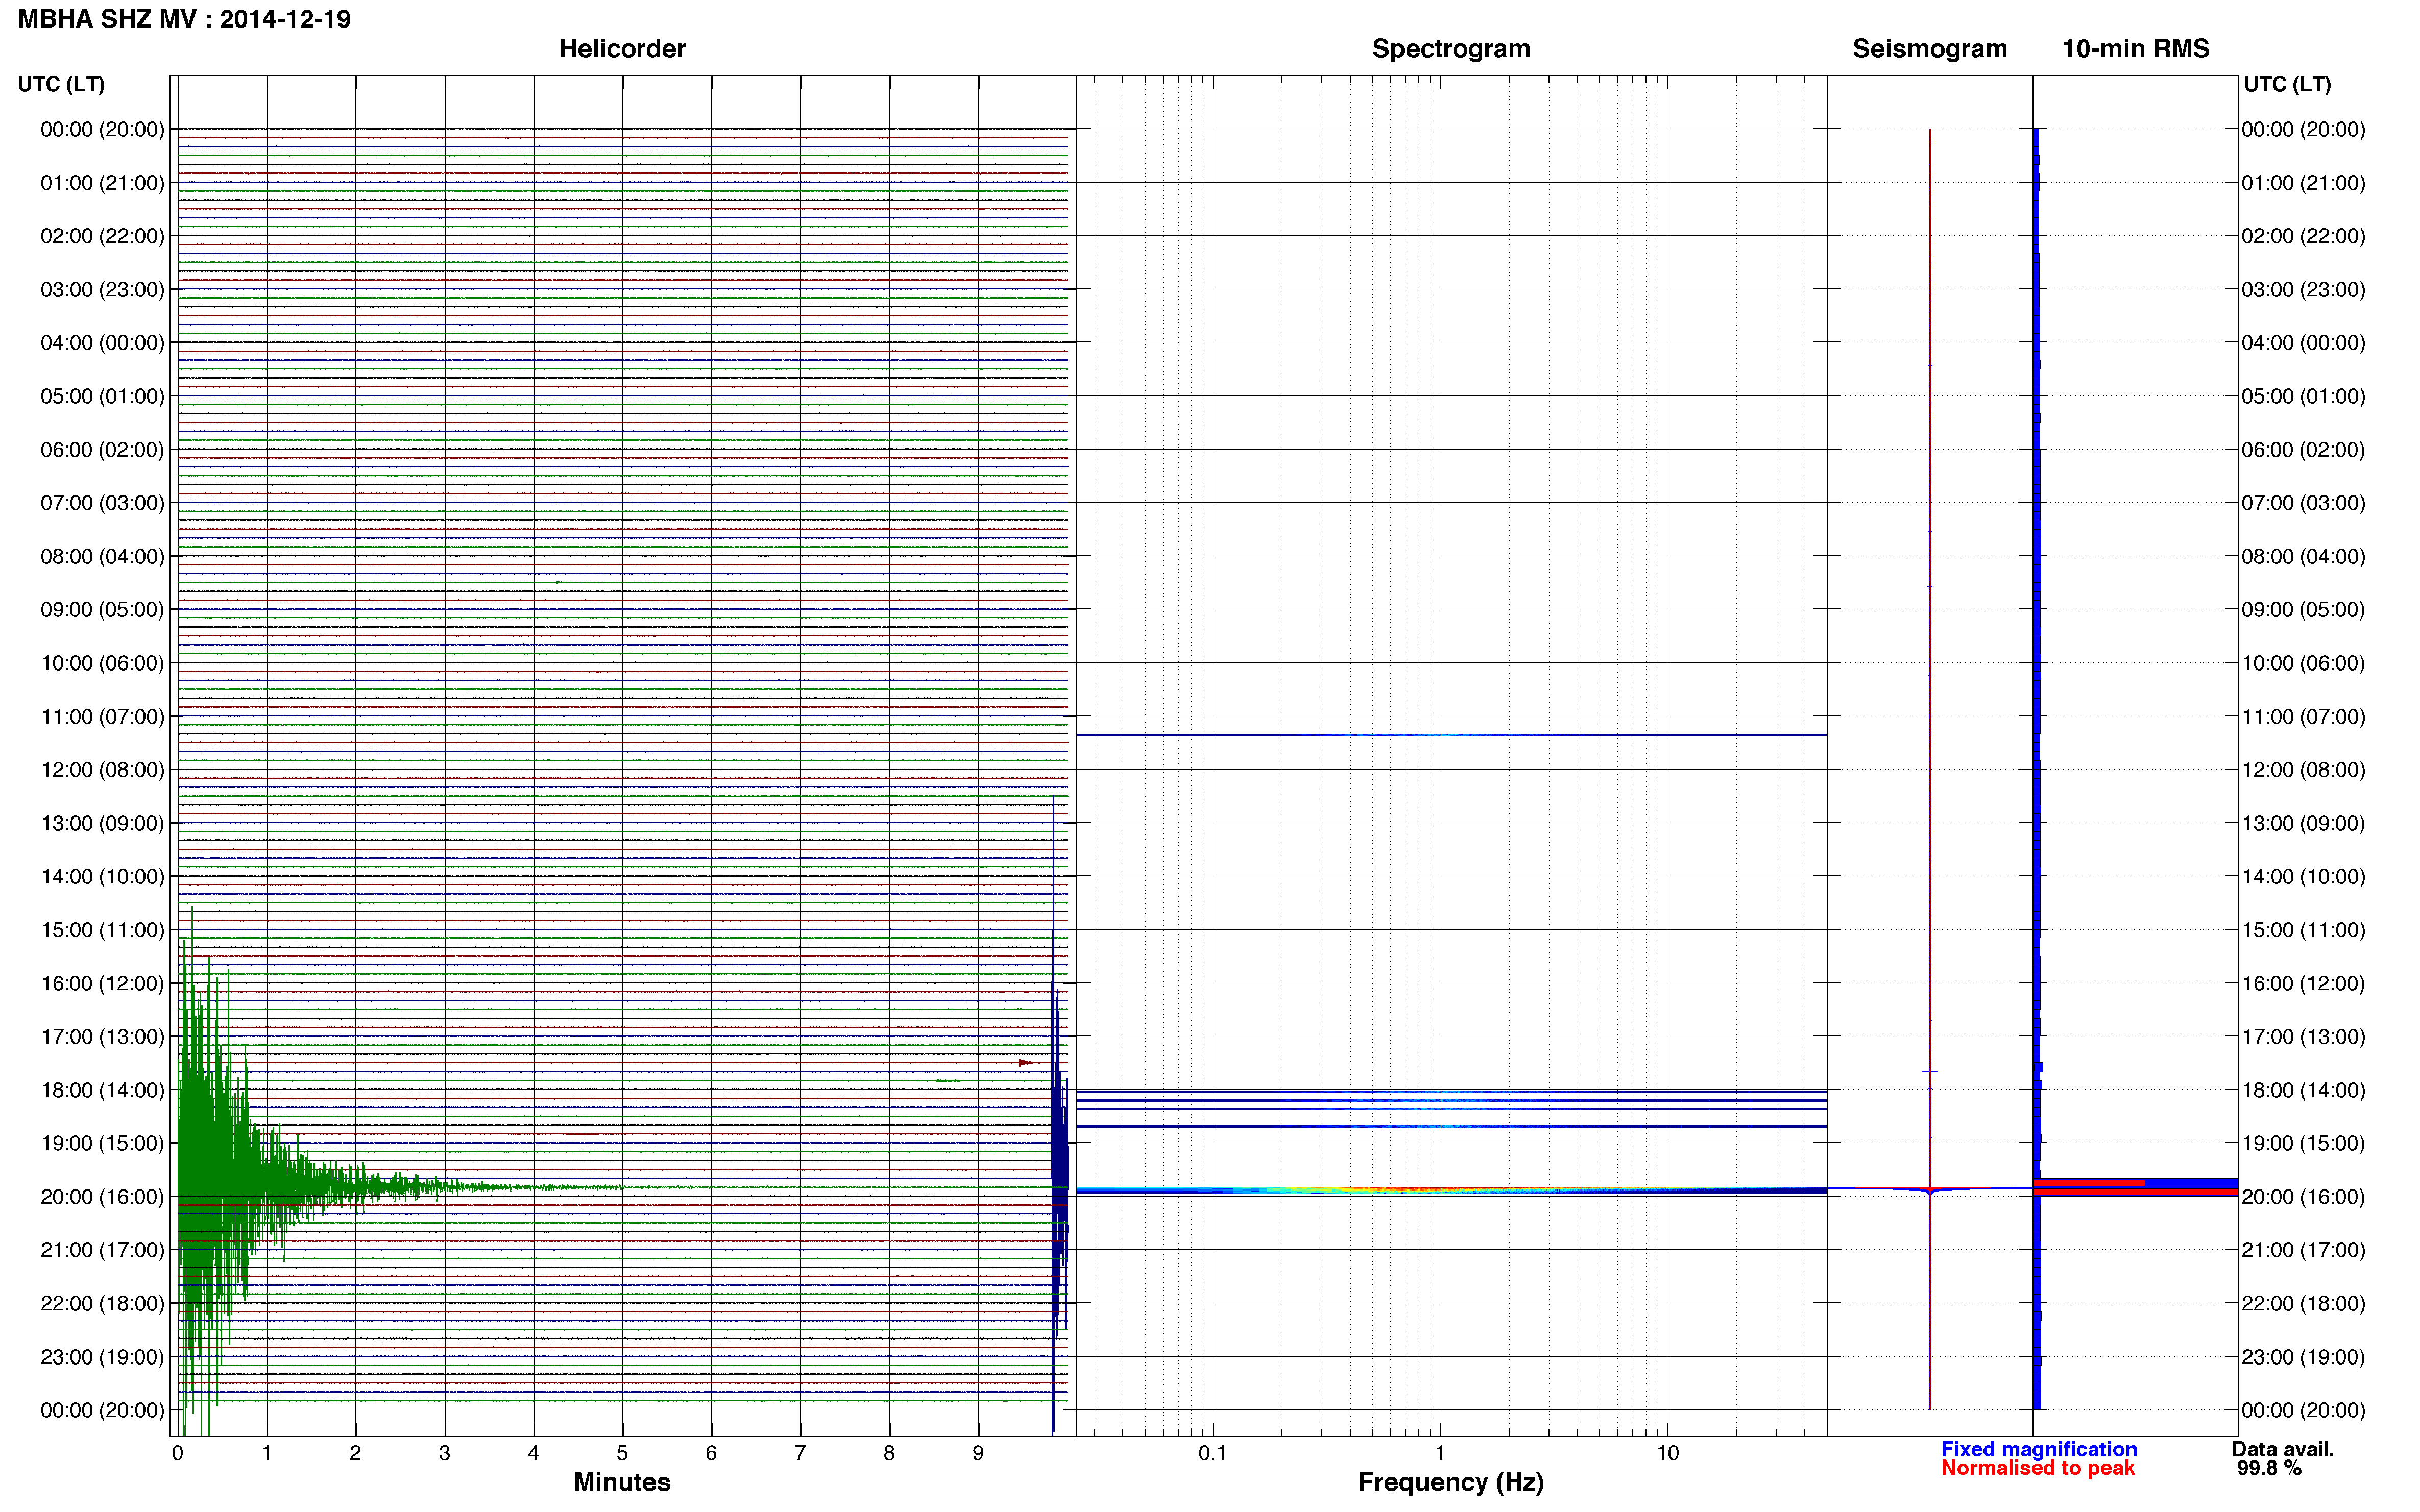Viewport: 2420px width, 1512px height.
Task: Click the left '21:00 (17:00)' time label
Action: point(102,1250)
